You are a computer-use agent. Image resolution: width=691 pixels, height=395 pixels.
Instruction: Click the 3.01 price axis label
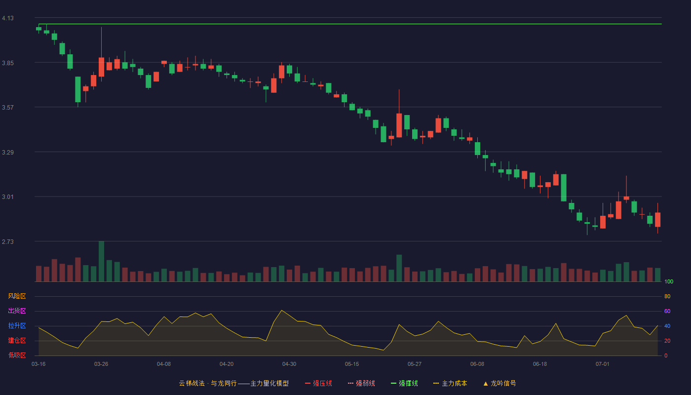pyautogui.click(x=8, y=197)
